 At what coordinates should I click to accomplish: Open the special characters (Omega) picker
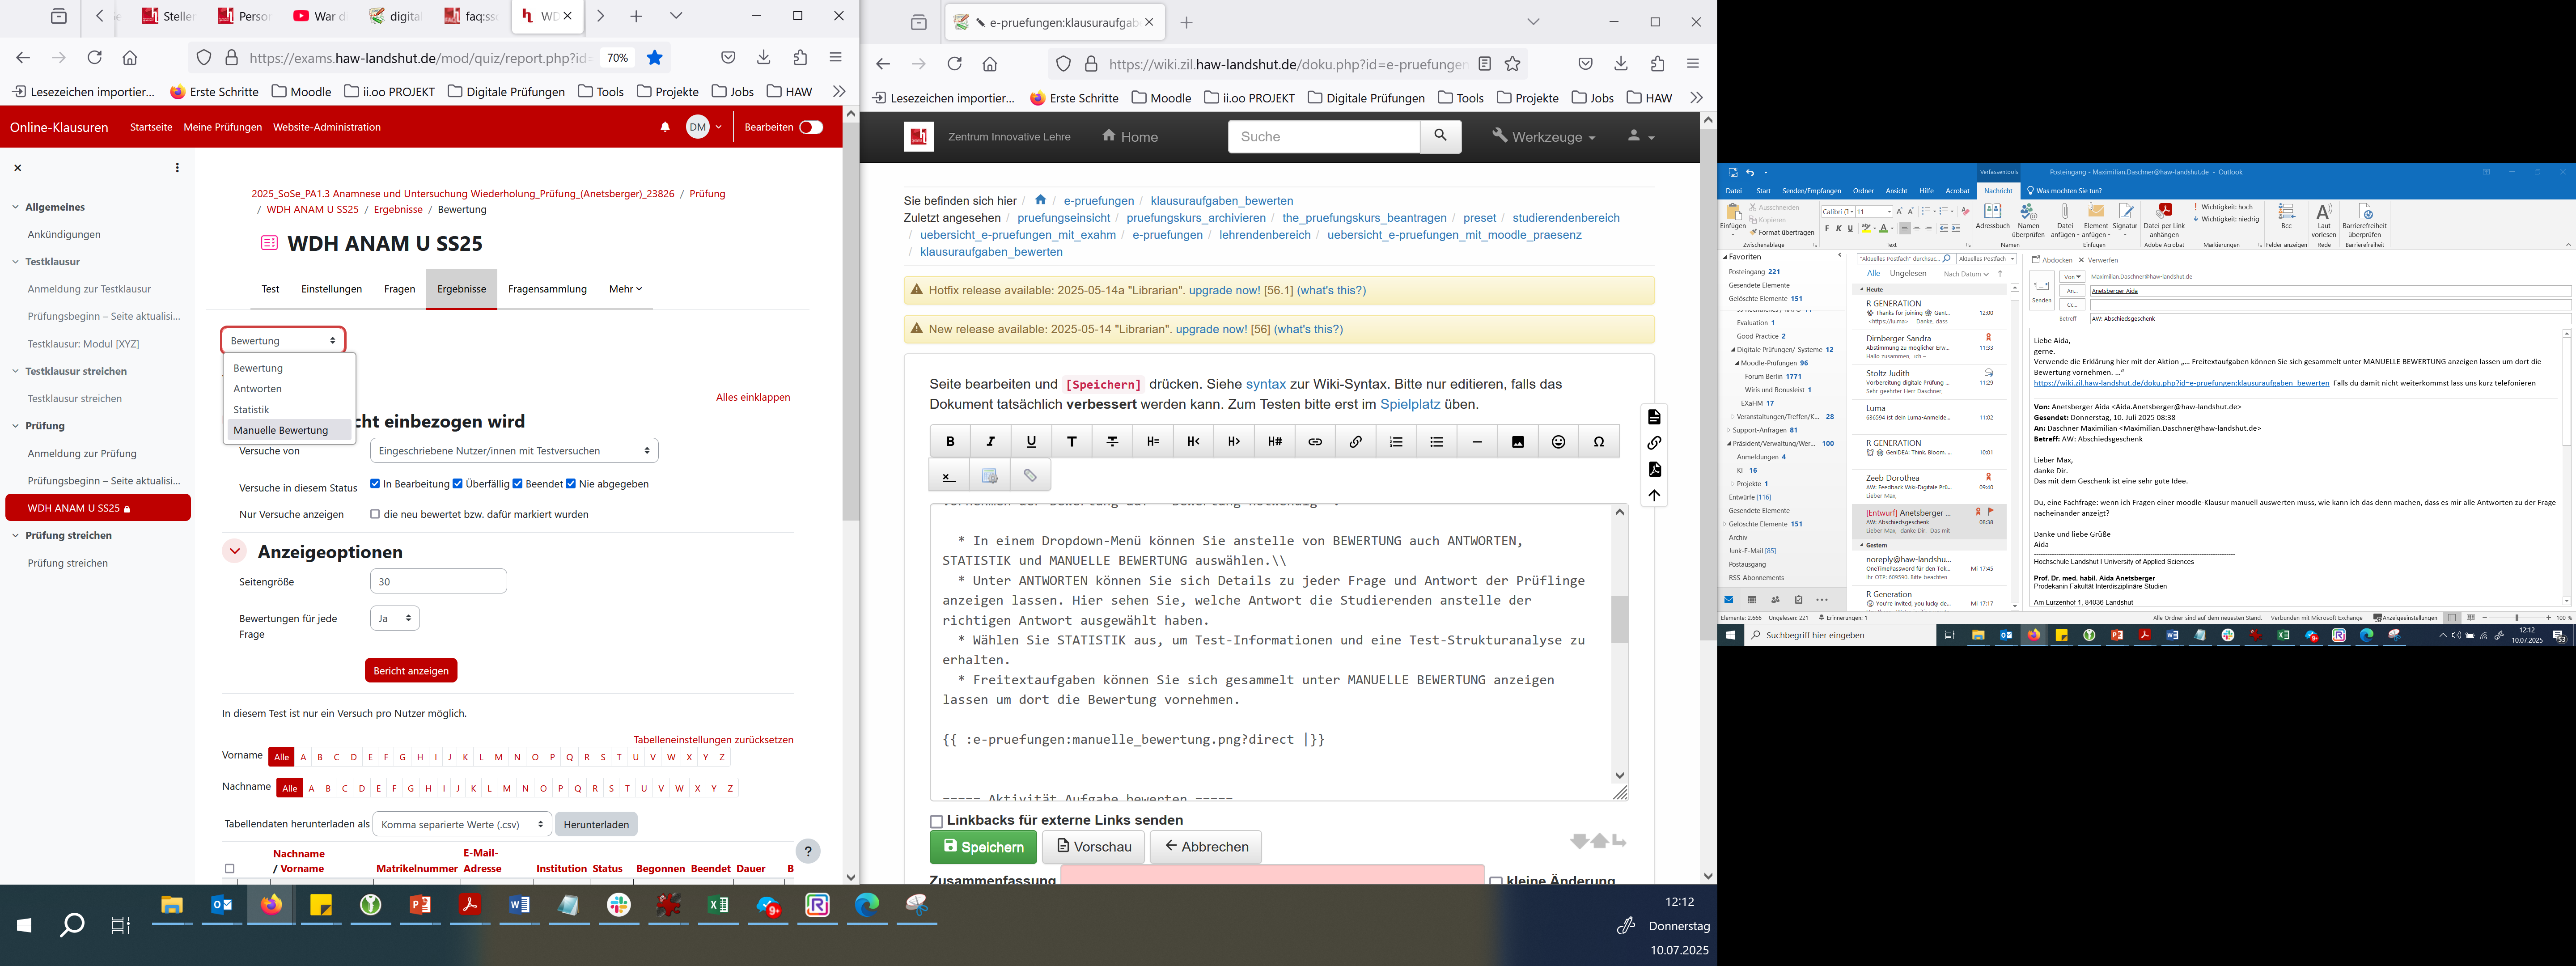point(1599,442)
